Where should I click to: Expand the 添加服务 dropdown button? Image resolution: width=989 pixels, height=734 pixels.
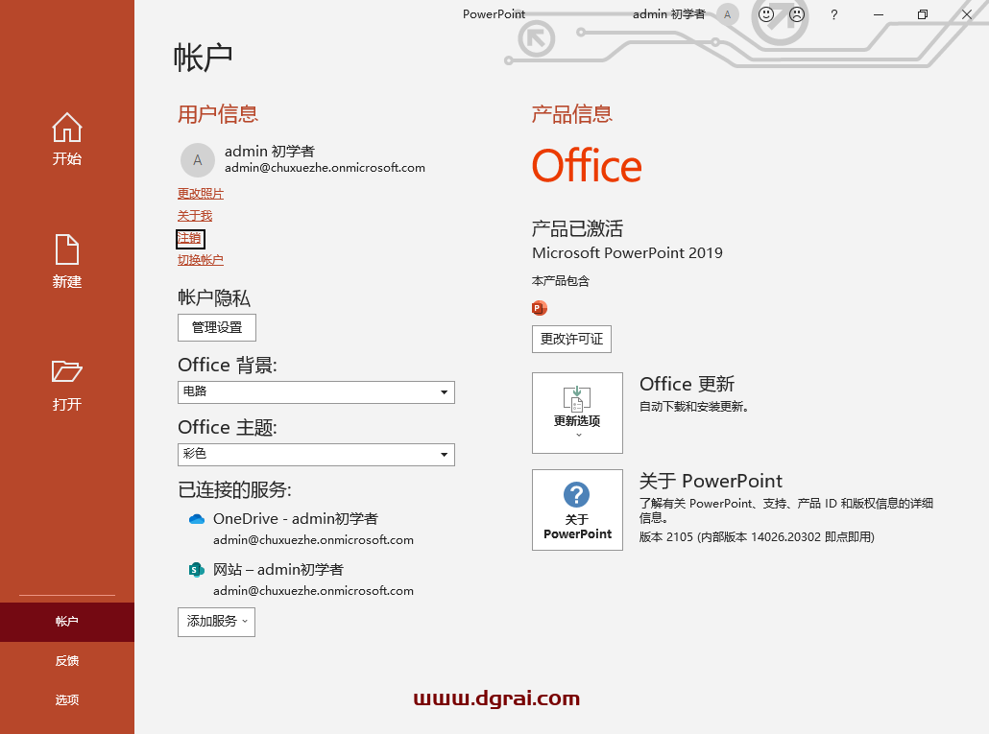pyautogui.click(x=216, y=622)
